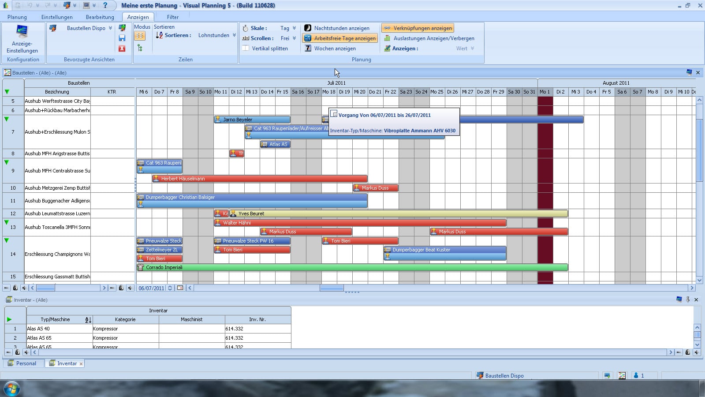Click the save view floppy disk icon

coord(122,38)
